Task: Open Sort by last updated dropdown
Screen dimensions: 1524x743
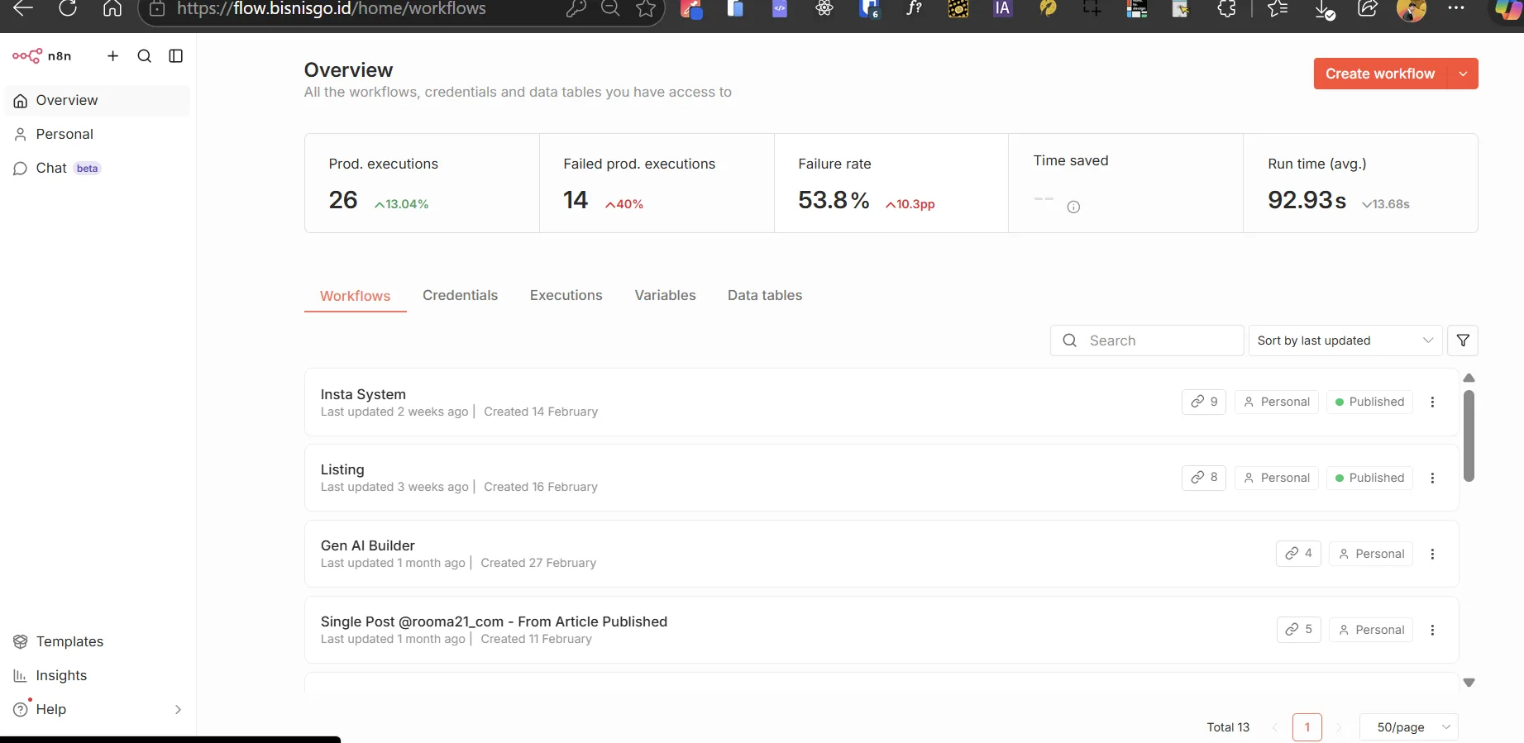Action: tap(1345, 341)
